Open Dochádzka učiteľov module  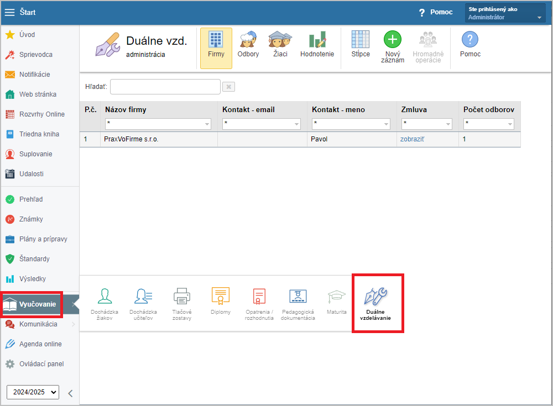[143, 304]
